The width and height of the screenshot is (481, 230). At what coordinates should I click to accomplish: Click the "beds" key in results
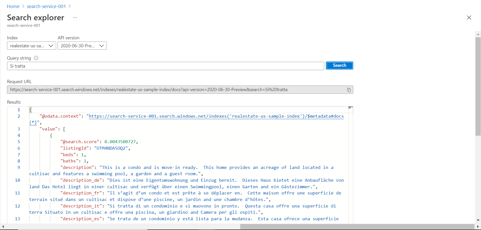tap(68, 155)
